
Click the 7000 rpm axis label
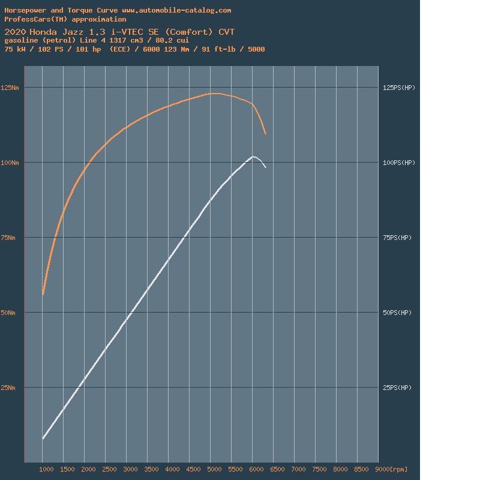[298, 469]
